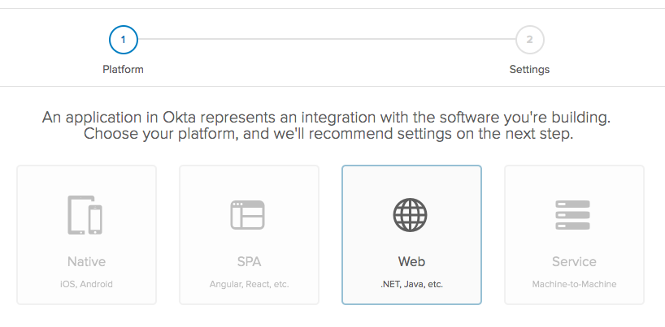Click the Choose your platform instruction line
The image size is (665, 327).
[328, 134]
